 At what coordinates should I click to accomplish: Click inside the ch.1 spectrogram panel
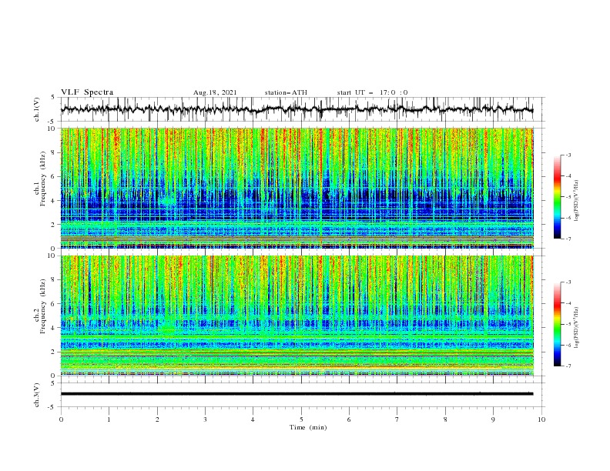coord(297,188)
